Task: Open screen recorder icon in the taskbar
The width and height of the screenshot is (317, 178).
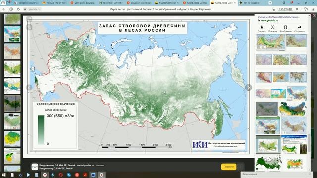Action: [x=101, y=175]
